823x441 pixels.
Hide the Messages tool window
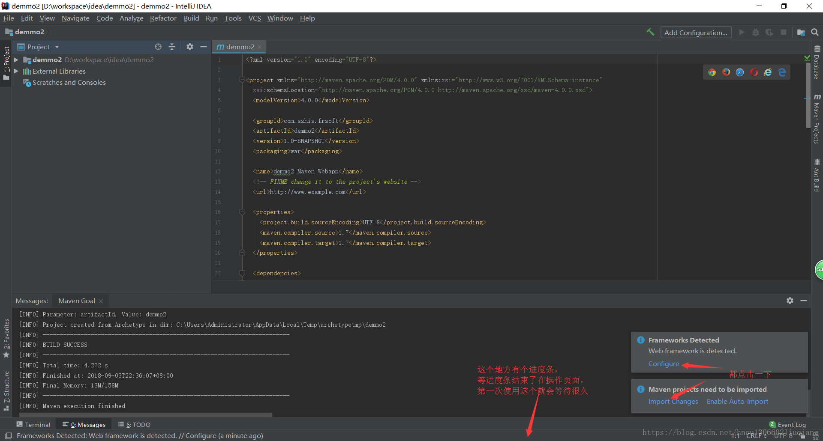point(804,301)
